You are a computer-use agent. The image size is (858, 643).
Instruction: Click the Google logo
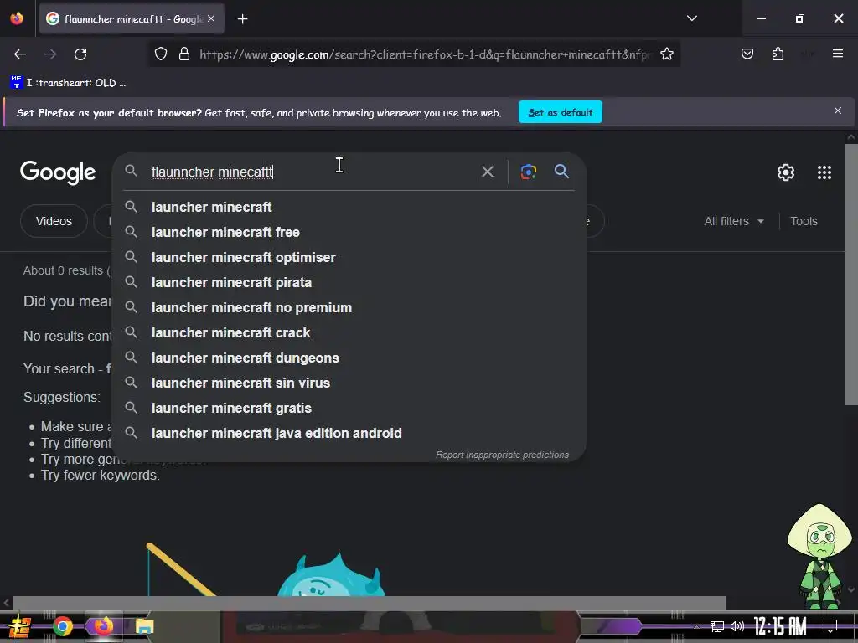click(58, 172)
